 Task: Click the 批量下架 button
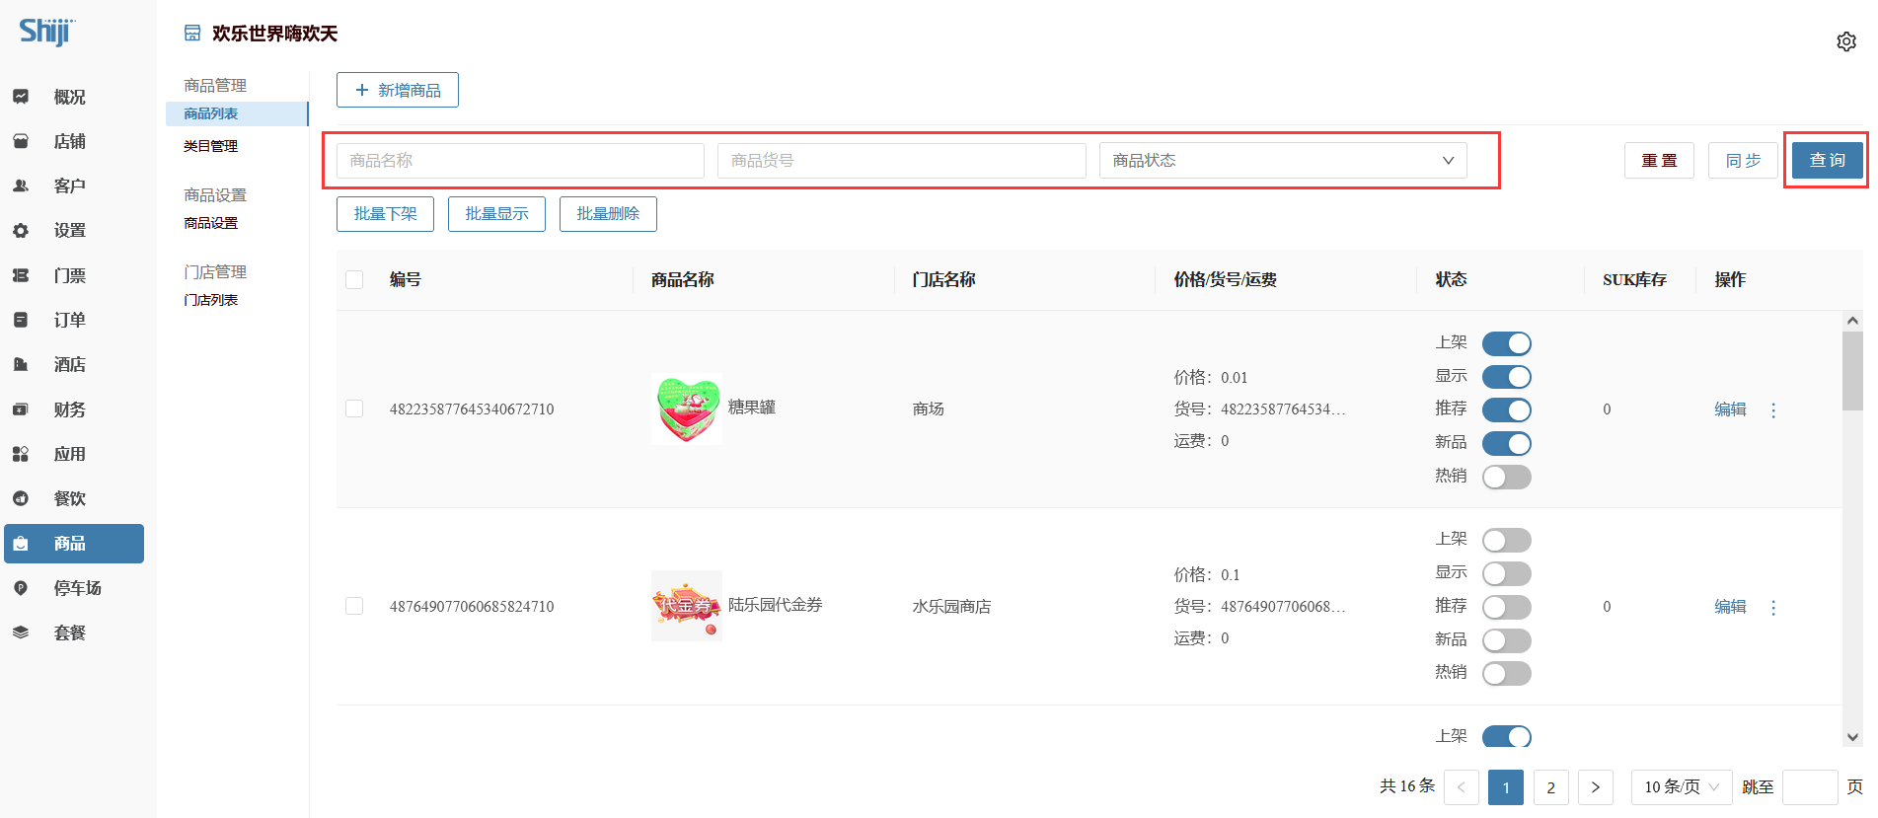pos(385,214)
